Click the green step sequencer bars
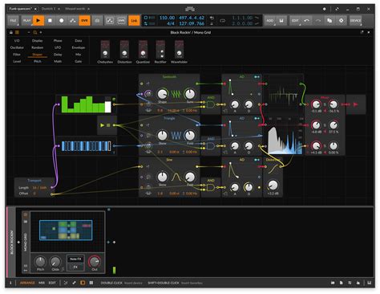 point(86,104)
